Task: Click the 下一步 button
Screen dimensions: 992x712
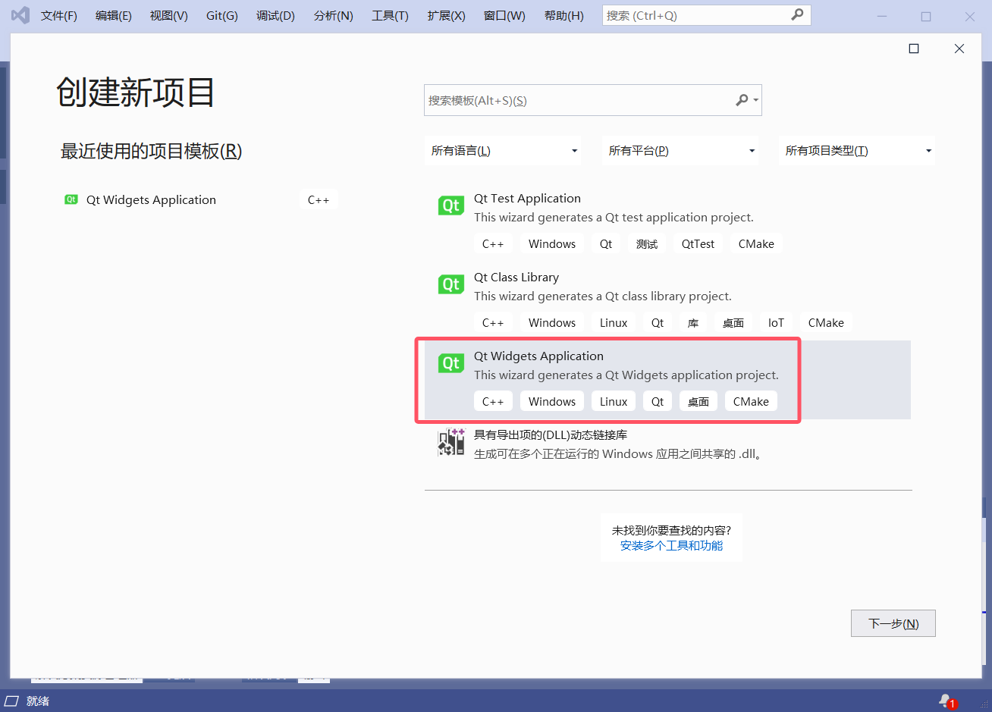Action: 893,623
